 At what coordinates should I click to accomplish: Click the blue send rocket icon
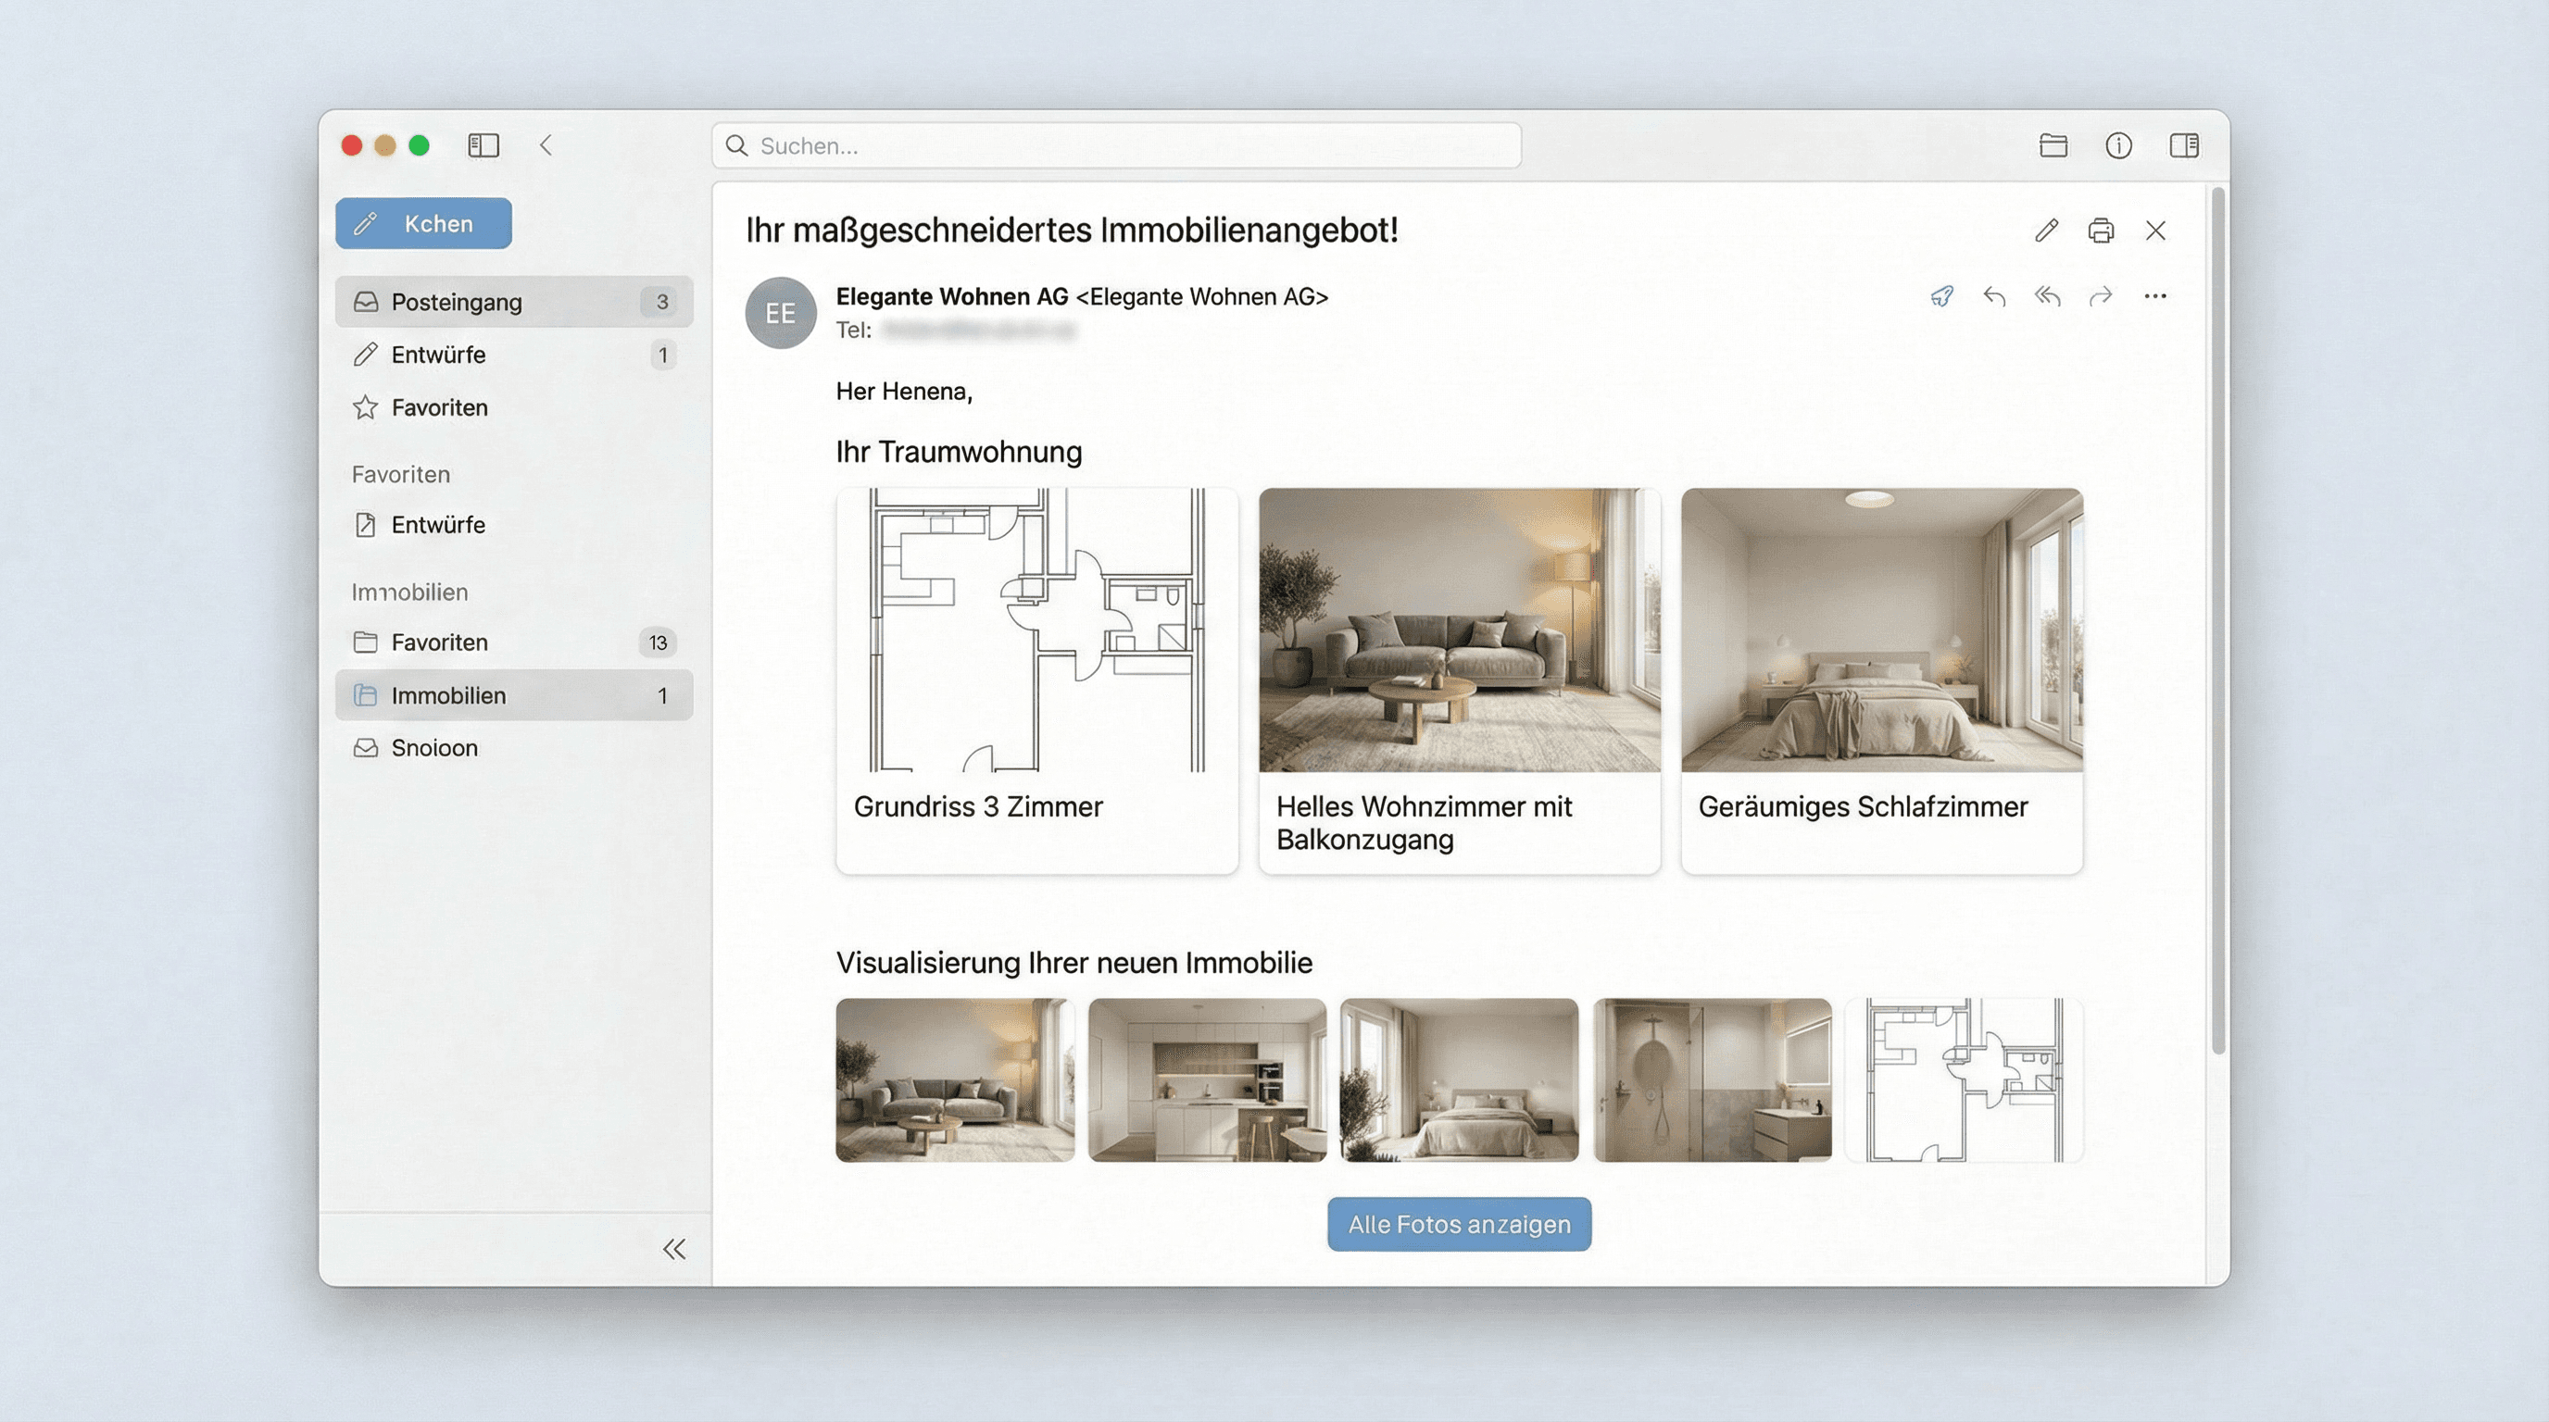click(1941, 295)
